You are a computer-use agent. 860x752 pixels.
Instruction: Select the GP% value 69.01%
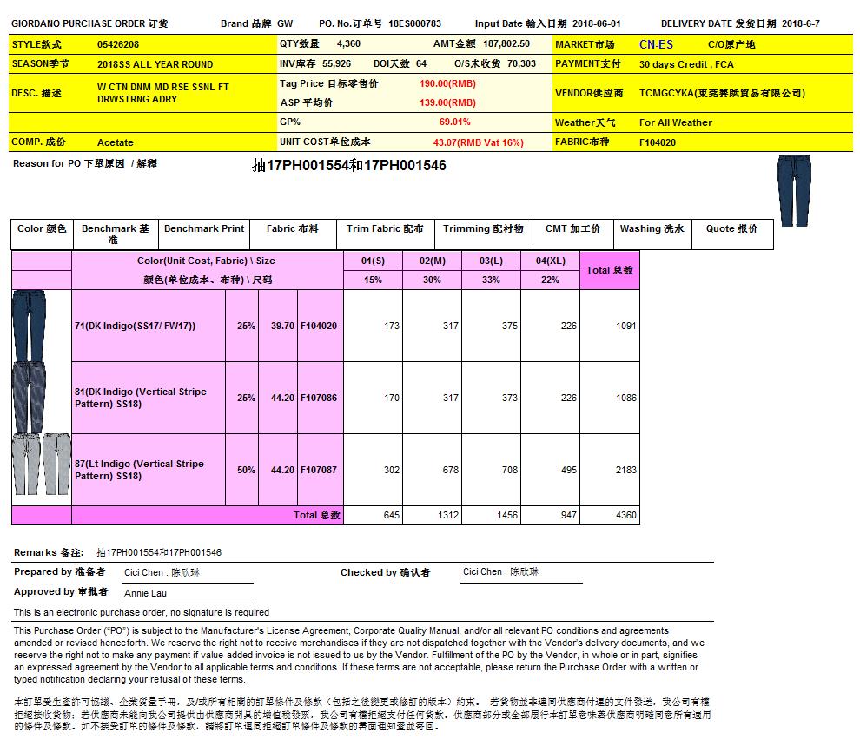point(454,122)
